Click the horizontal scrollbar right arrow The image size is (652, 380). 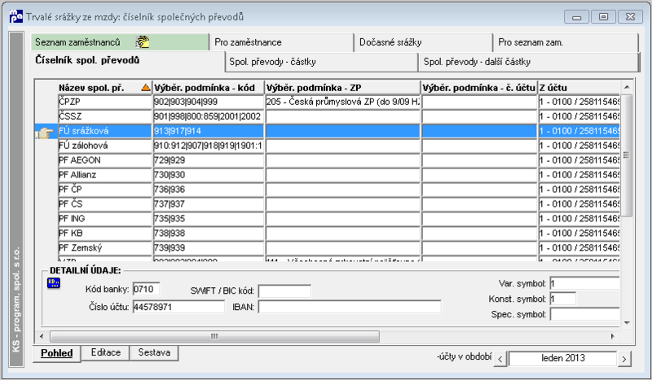pos(613,336)
